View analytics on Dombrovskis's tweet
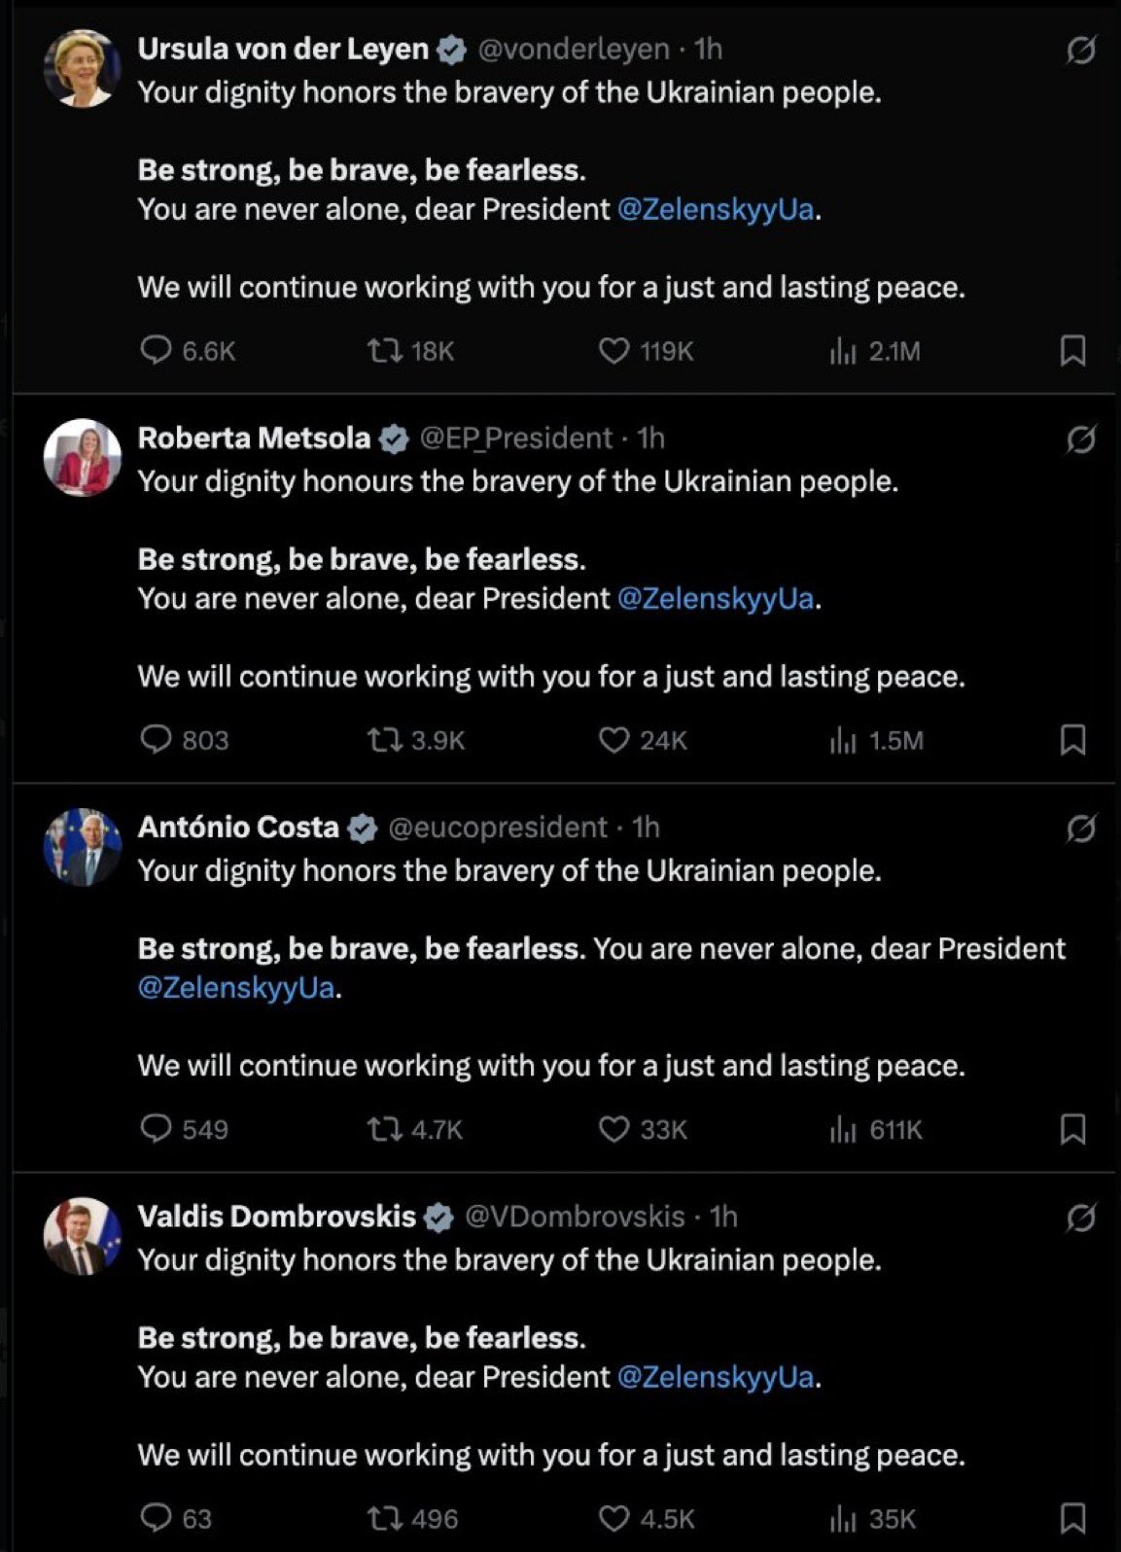The height and width of the screenshot is (1552, 1121). click(x=843, y=1518)
